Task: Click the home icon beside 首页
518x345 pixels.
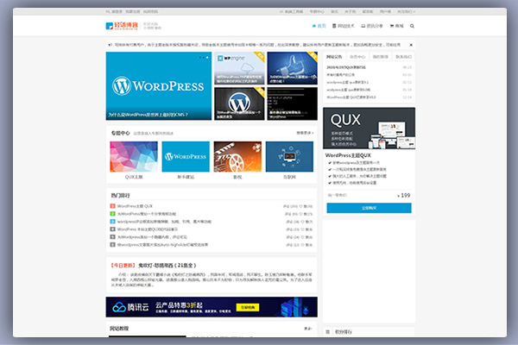Action: click(x=314, y=26)
